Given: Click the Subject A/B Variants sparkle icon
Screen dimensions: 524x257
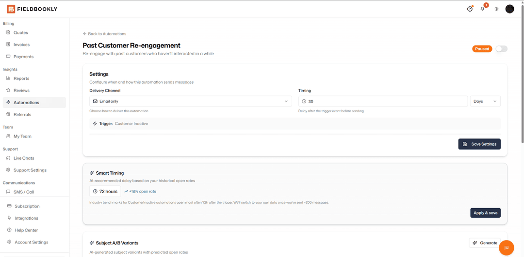Looking at the screenshot, I should [x=92, y=242].
